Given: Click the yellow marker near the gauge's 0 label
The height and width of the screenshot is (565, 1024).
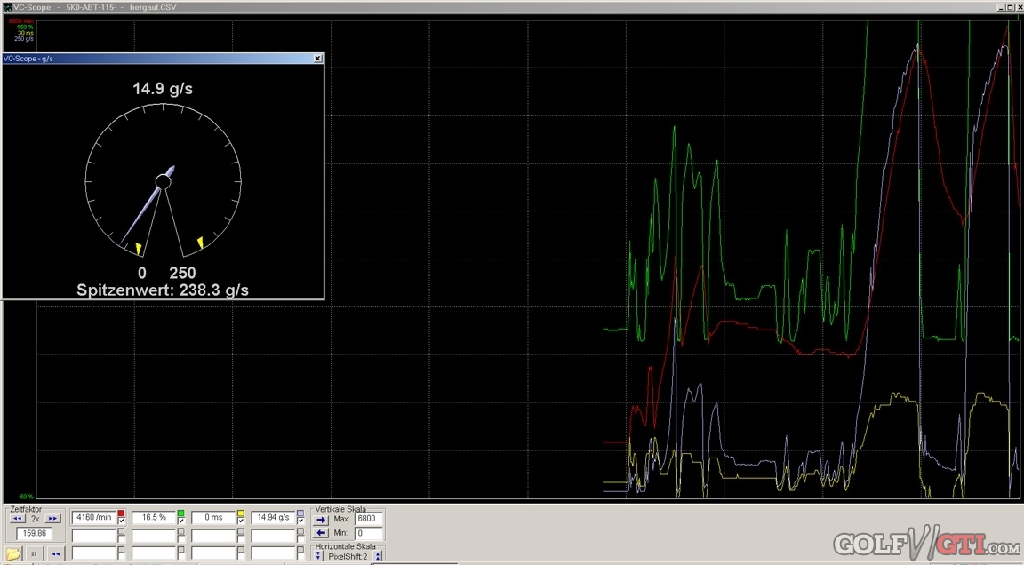Looking at the screenshot, I should (x=139, y=249).
